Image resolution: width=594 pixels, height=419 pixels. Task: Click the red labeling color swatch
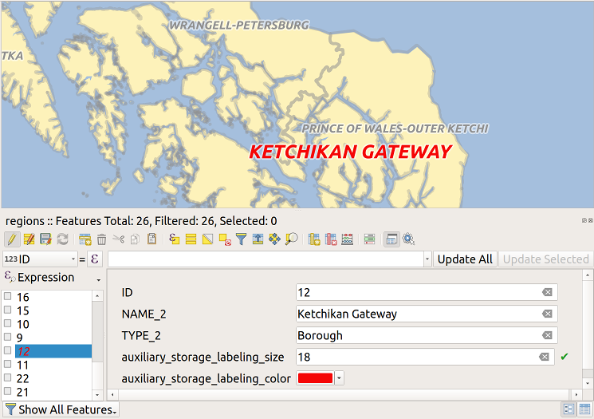tap(314, 378)
